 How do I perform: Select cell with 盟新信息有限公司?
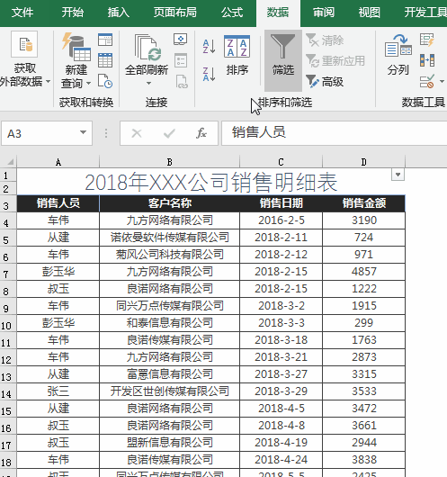click(x=170, y=442)
